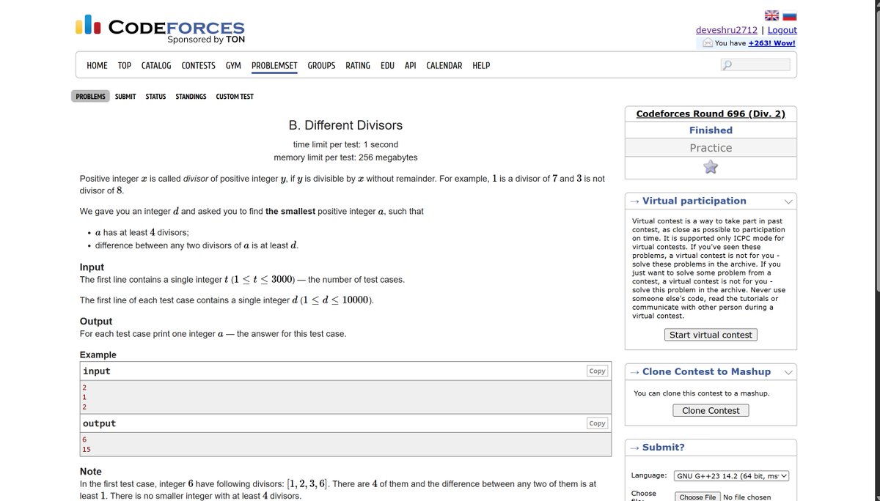
Task: Collapse the Clone Contest to Mashup panel
Action: 788,372
